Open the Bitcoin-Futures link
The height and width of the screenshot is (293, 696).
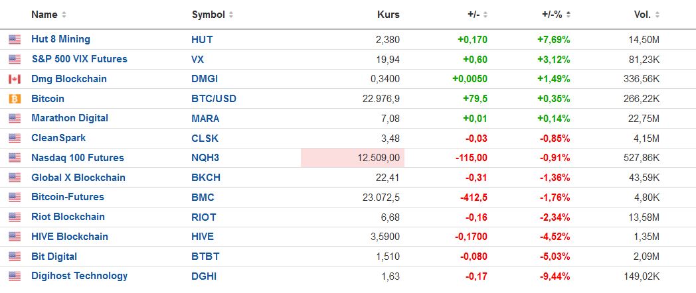pyautogui.click(x=68, y=197)
